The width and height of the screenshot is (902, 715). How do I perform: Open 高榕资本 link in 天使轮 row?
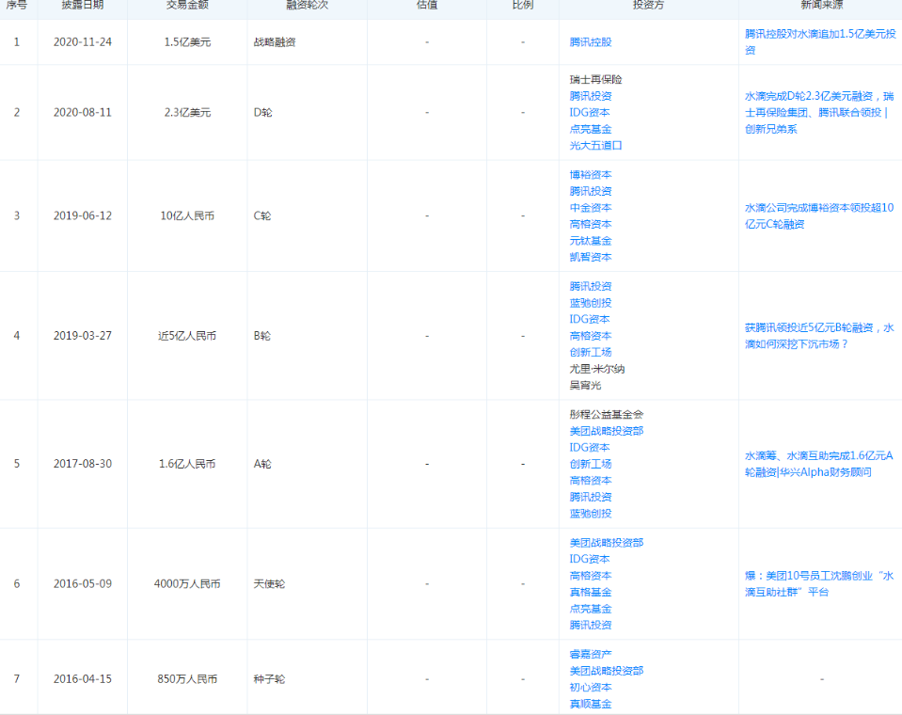coord(591,576)
